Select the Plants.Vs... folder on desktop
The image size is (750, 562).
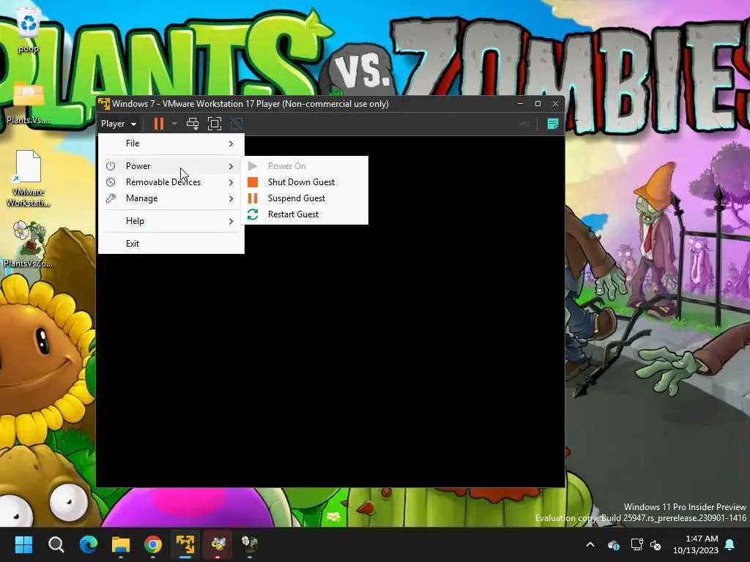[x=29, y=102]
